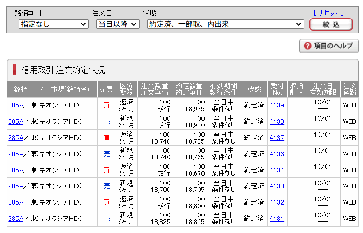Click the 絞込 filter button
The height and width of the screenshot is (233, 363).
[x=331, y=24]
